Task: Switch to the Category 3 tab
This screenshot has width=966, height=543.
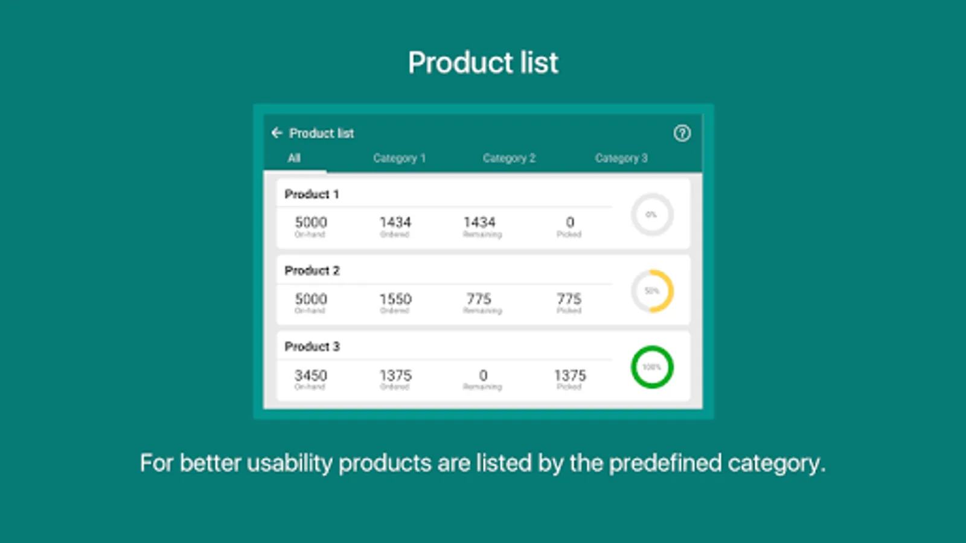Action: (621, 158)
